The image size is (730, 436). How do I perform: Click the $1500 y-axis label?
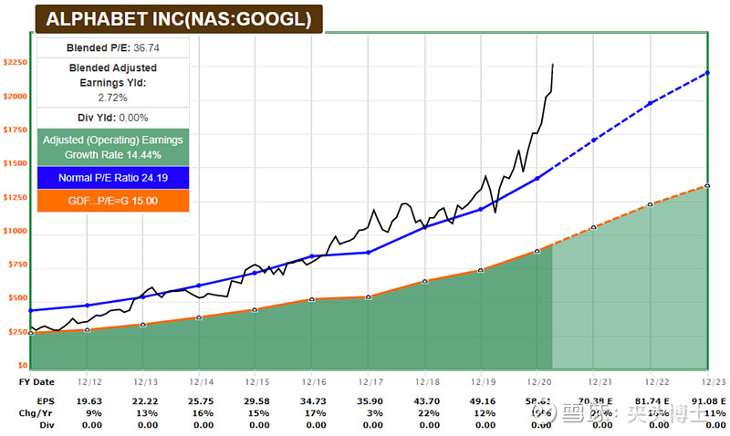pyautogui.click(x=16, y=163)
